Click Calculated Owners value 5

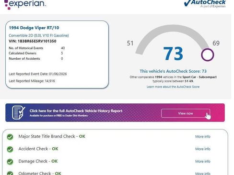pyautogui.click(x=62, y=53)
